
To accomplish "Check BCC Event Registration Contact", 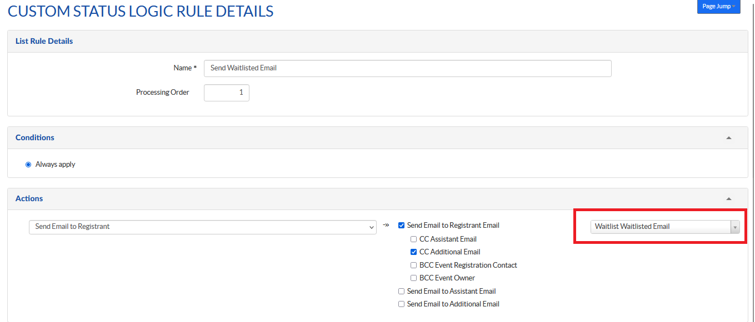I will 413,265.
